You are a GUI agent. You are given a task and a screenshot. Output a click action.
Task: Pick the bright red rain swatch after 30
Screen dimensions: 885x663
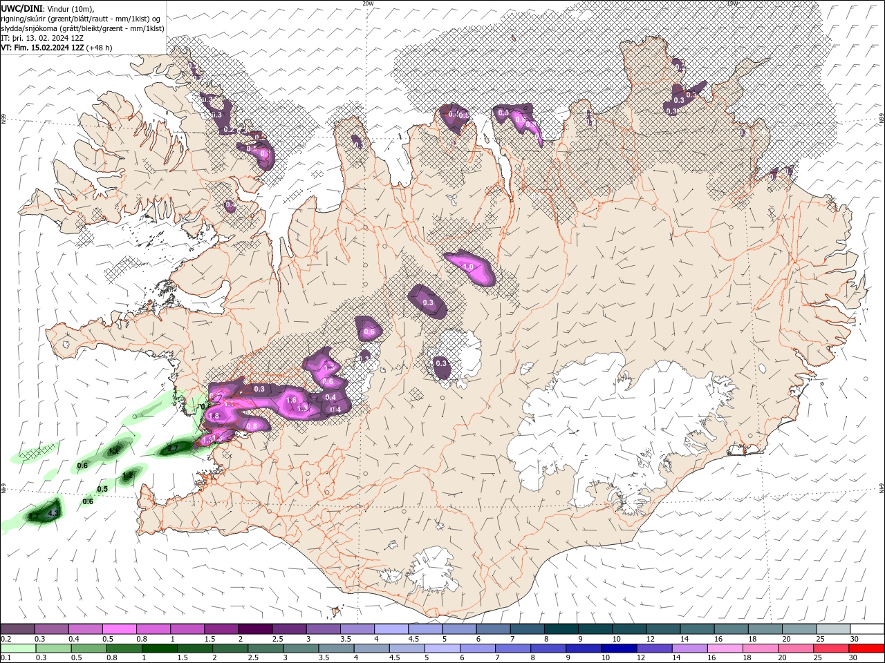[x=866, y=648]
